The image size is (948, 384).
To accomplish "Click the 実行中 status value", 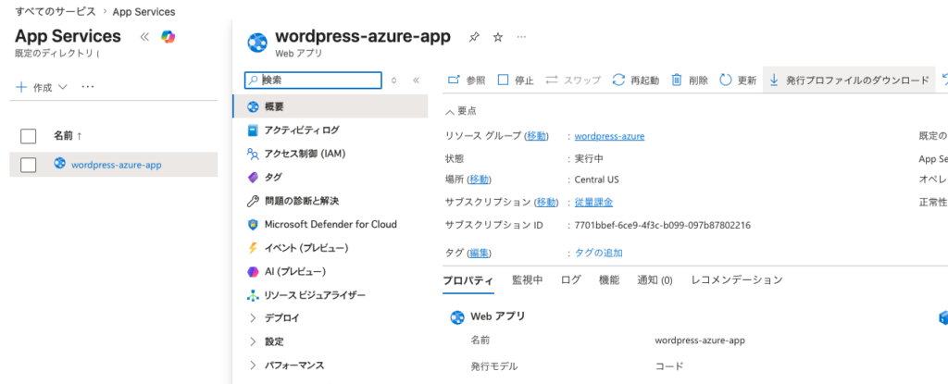I will point(589,158).
